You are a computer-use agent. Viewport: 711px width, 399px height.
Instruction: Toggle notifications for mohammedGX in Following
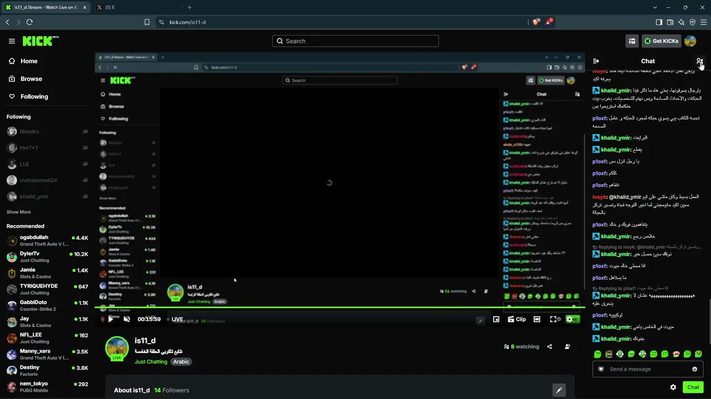tap(85, 180)
